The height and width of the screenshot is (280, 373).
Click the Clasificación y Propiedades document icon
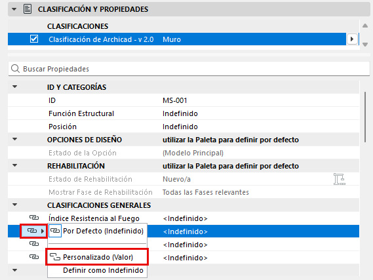click(x=28, y=9)
